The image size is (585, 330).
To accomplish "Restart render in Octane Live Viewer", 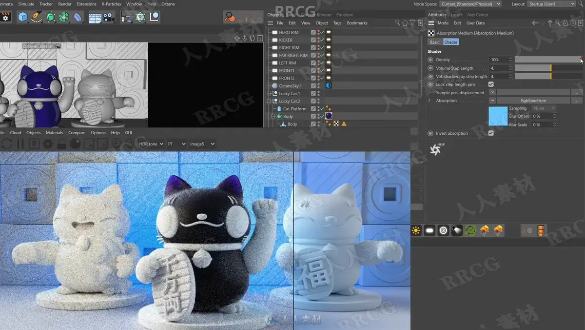I will tap(6, 144).
